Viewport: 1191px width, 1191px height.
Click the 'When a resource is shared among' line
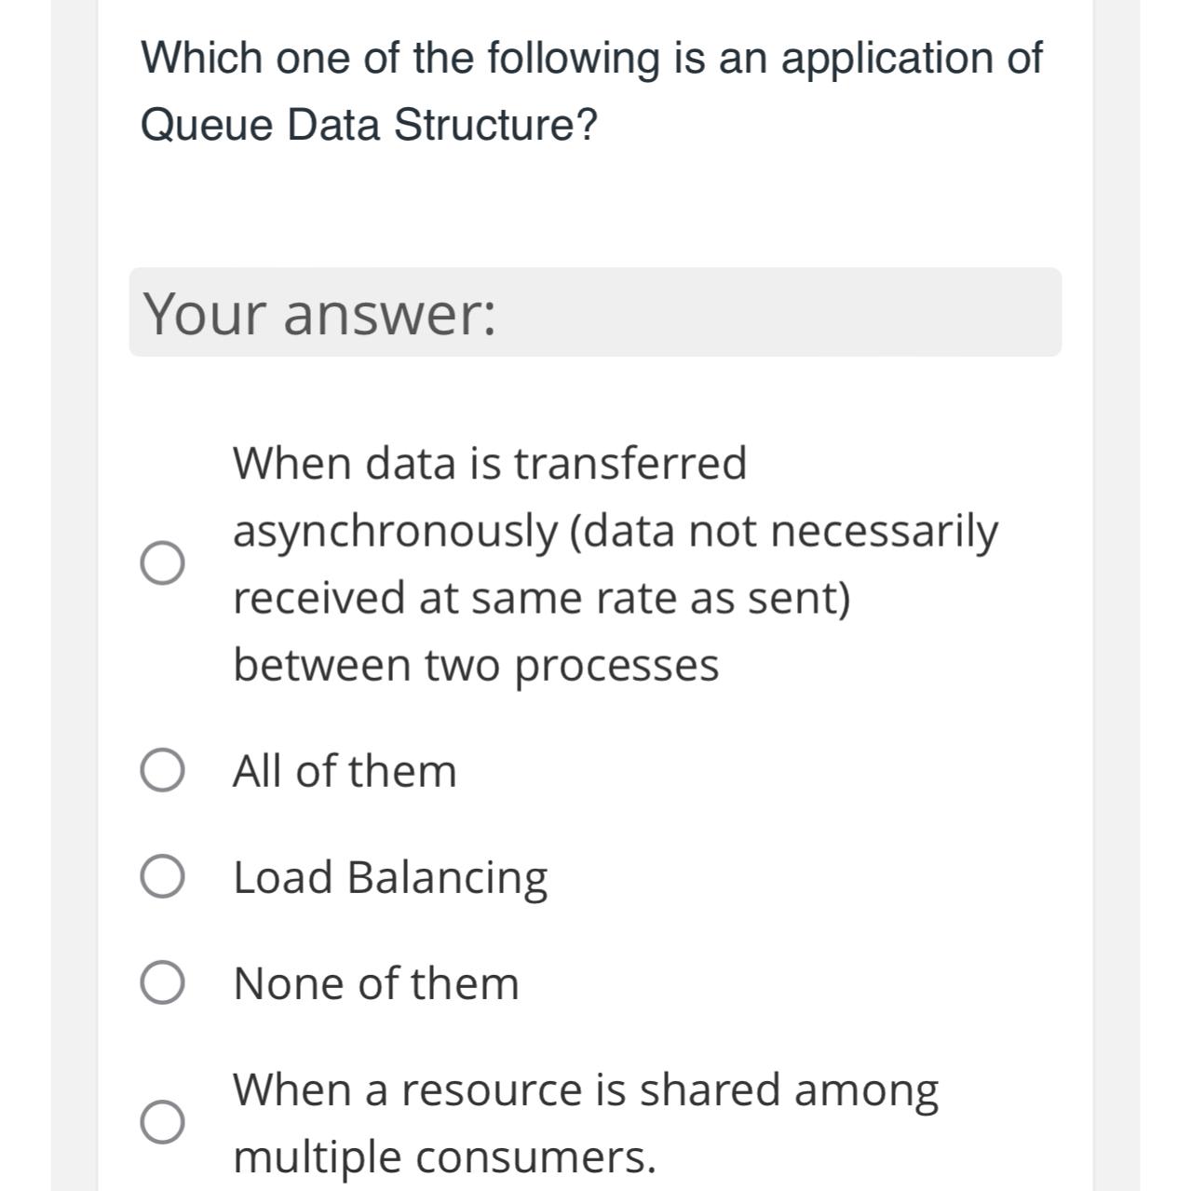586,1090
